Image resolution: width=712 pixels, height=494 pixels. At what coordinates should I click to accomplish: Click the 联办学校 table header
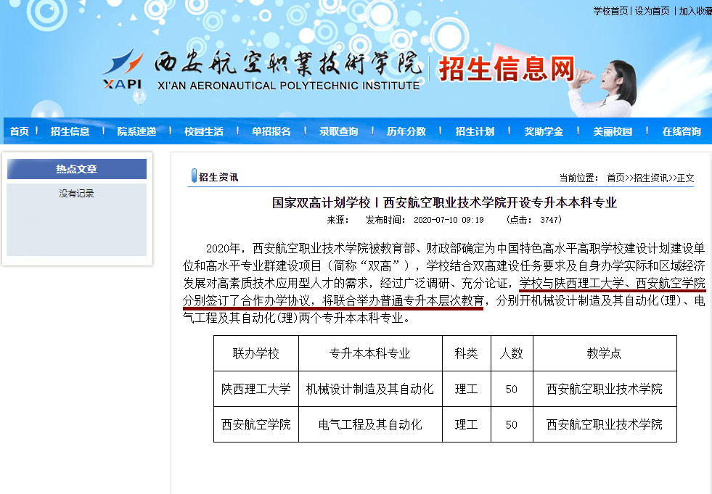(256, 353)
